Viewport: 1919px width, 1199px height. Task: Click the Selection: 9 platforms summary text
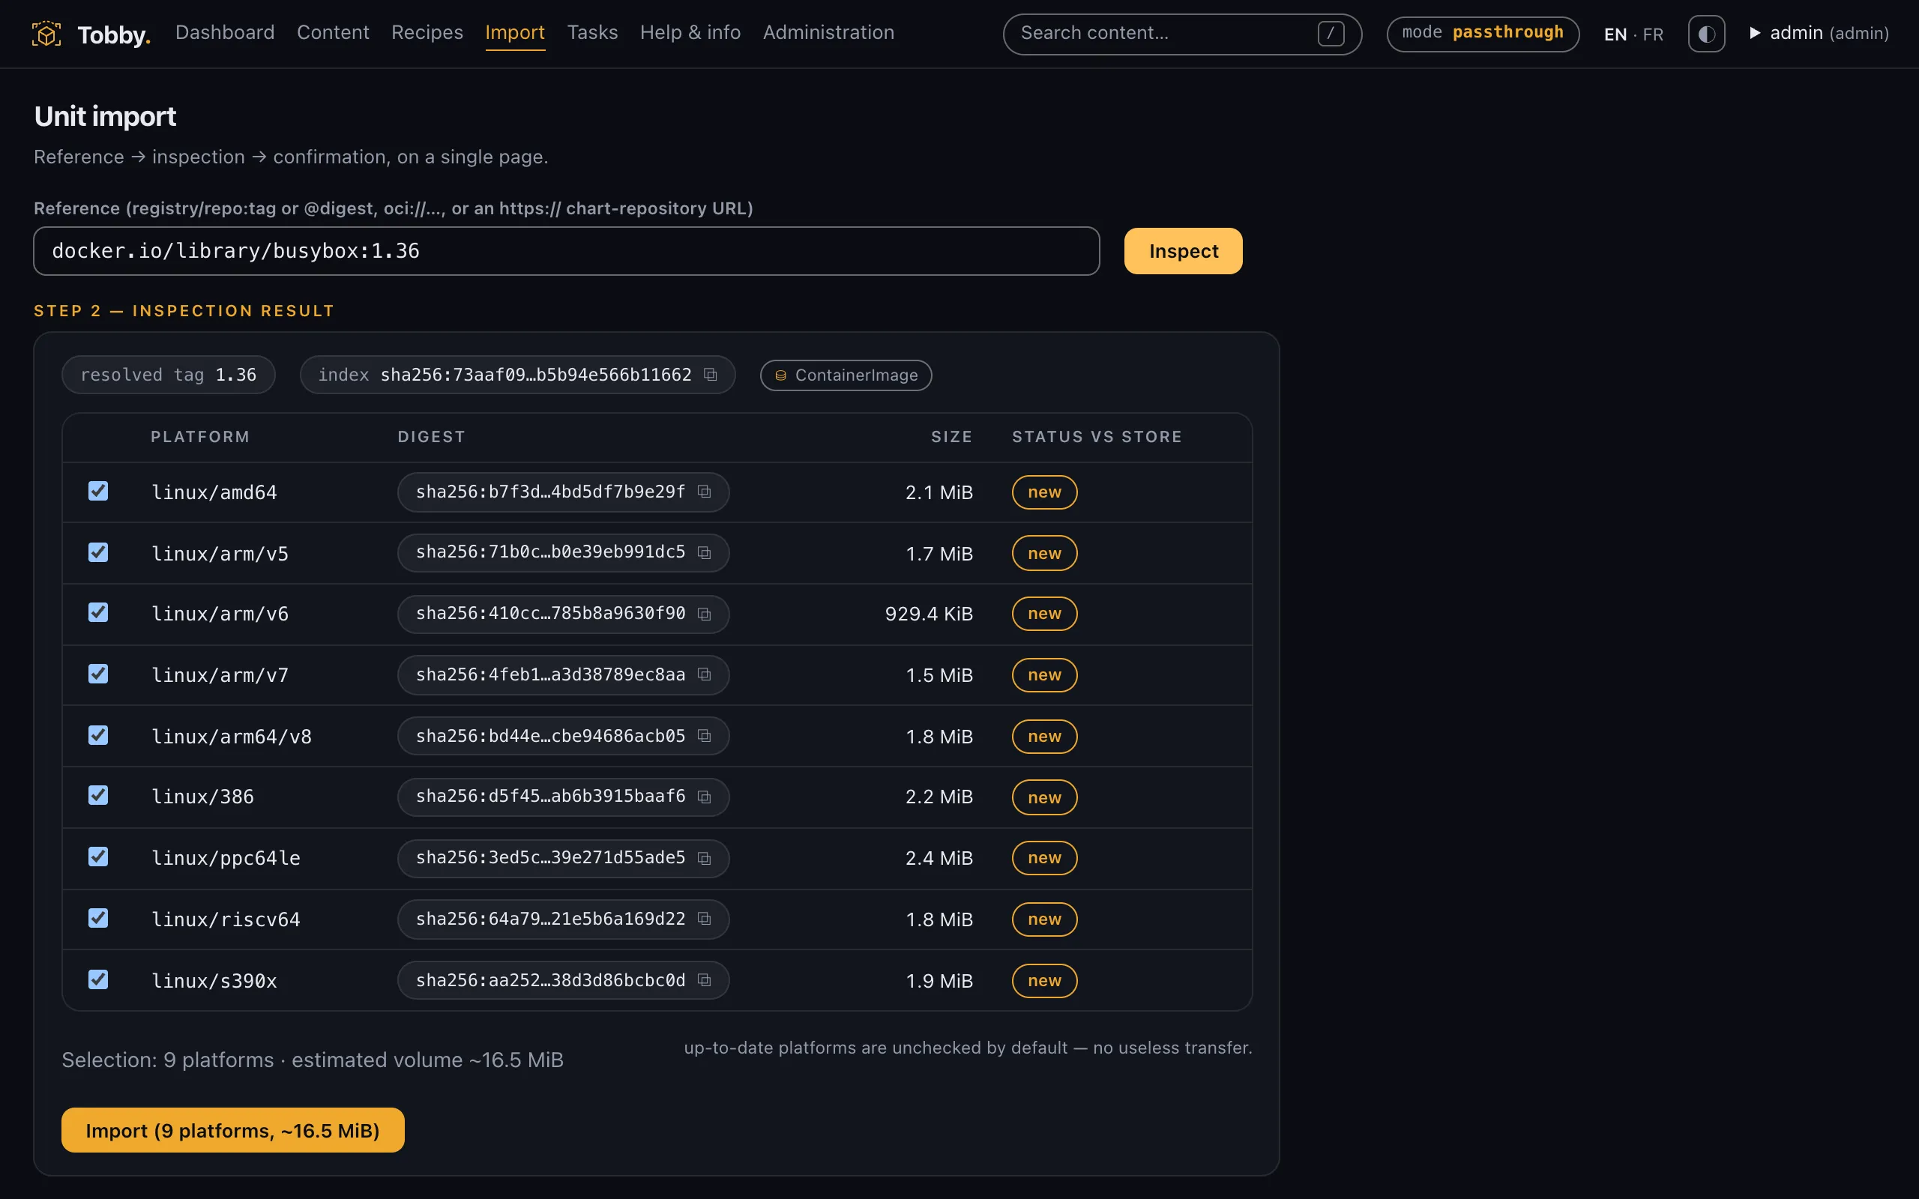click(x=313, y=1060)
